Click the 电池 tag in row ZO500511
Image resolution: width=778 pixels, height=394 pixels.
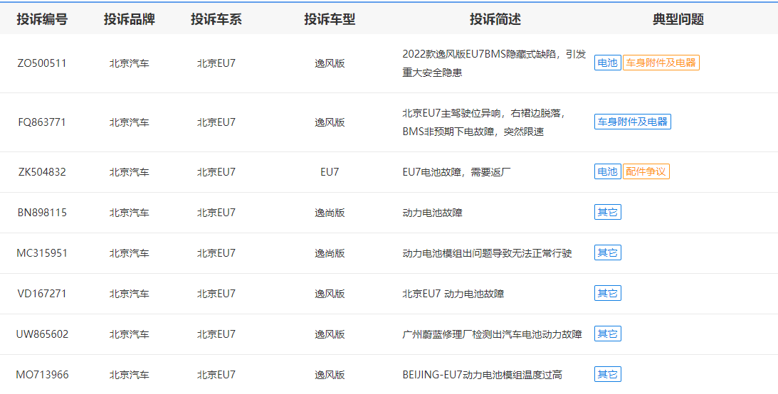(x=607, y=63)
